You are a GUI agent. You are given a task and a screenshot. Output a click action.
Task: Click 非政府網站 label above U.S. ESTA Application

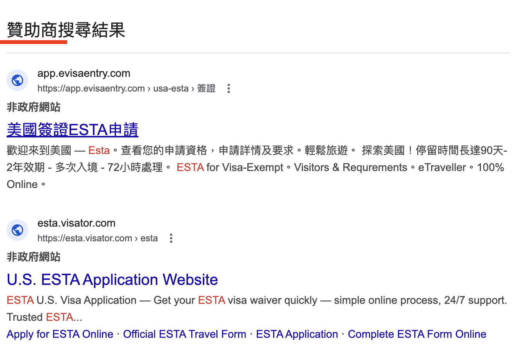(34, 257)
